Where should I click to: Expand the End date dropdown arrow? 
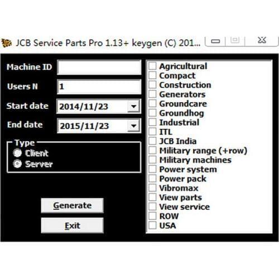[x=133, y=126]
